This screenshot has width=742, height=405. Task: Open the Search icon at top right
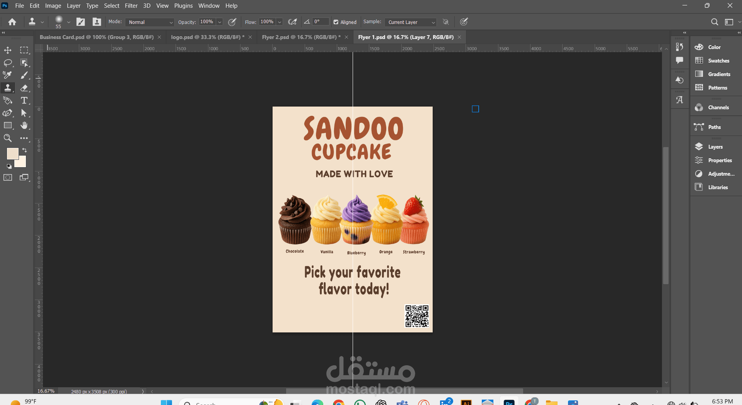coord(715,22)
